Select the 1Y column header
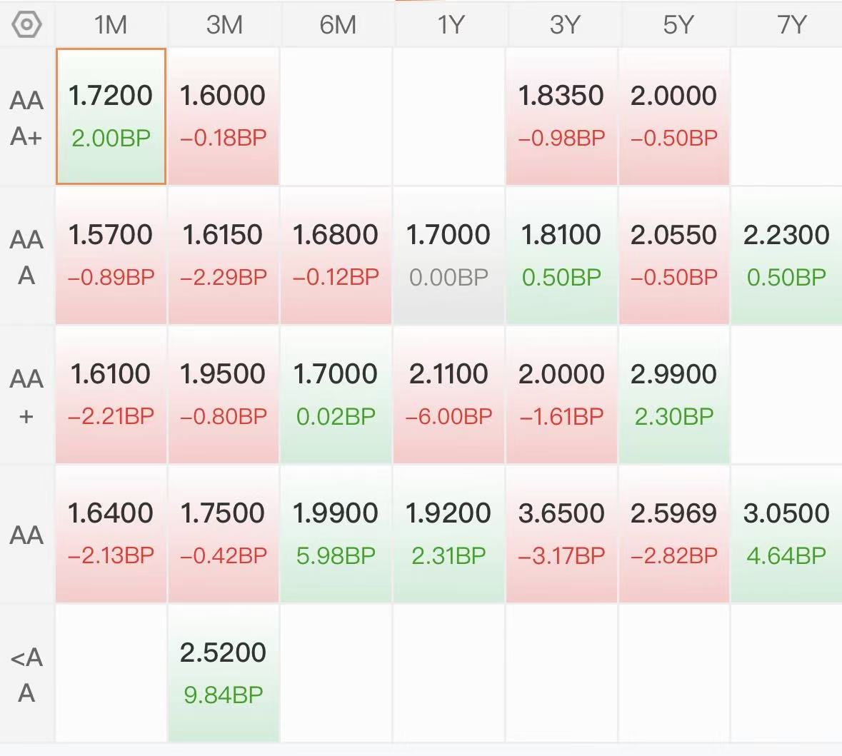This screenshot has width=842, height=756. click(x=450, y=25)
